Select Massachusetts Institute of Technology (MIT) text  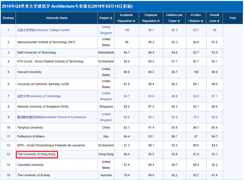[46, 42]
